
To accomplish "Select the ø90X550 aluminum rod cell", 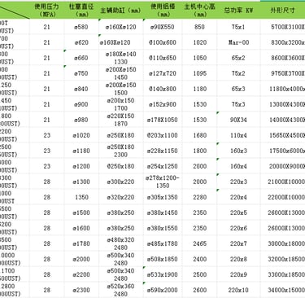I will tap(163, 27).
